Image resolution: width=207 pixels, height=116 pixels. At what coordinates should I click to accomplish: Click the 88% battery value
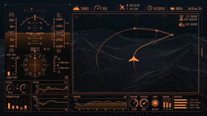179,9
